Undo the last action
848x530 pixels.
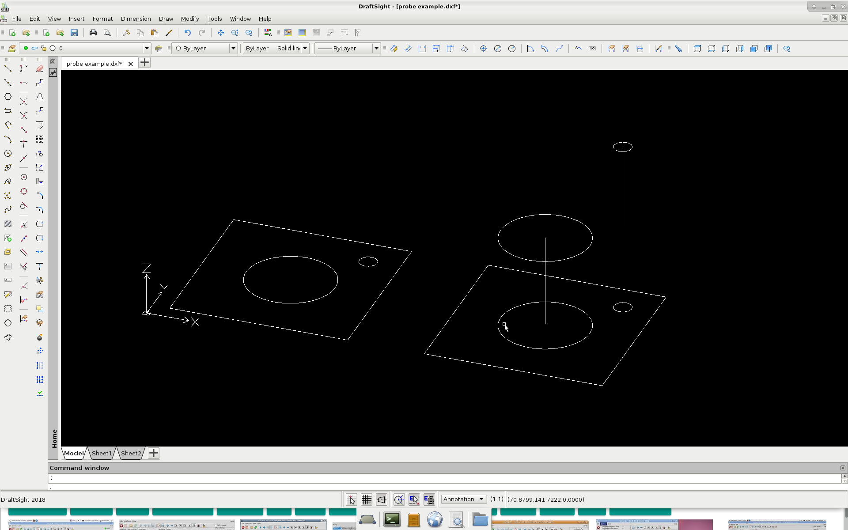point(188,33)
